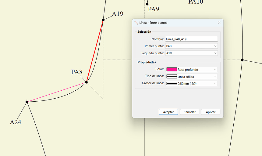The image size is (262, 156).
Task: Click the A24 point dot
Action: click(27, 102)
